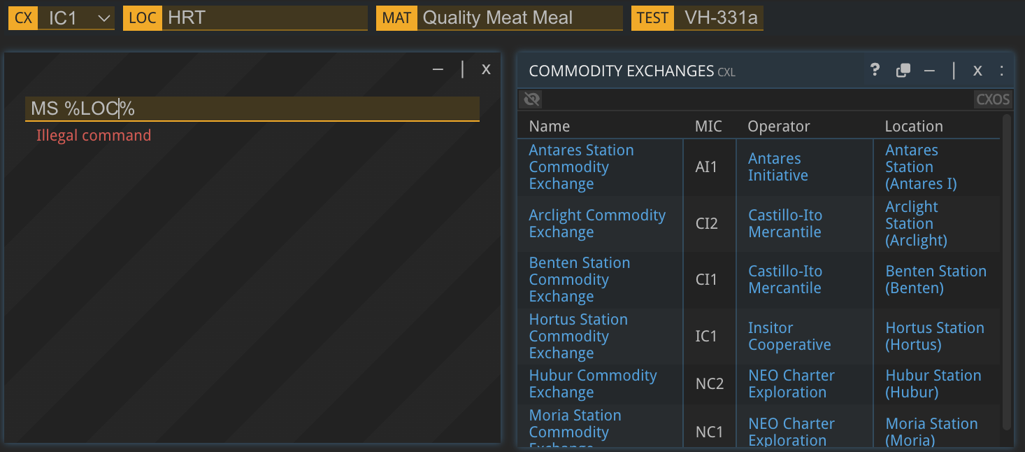Open the vertical dots menu of Commodity Exchanges
Viewport: 1025px width, 452px height.
tap(1001, 70)
